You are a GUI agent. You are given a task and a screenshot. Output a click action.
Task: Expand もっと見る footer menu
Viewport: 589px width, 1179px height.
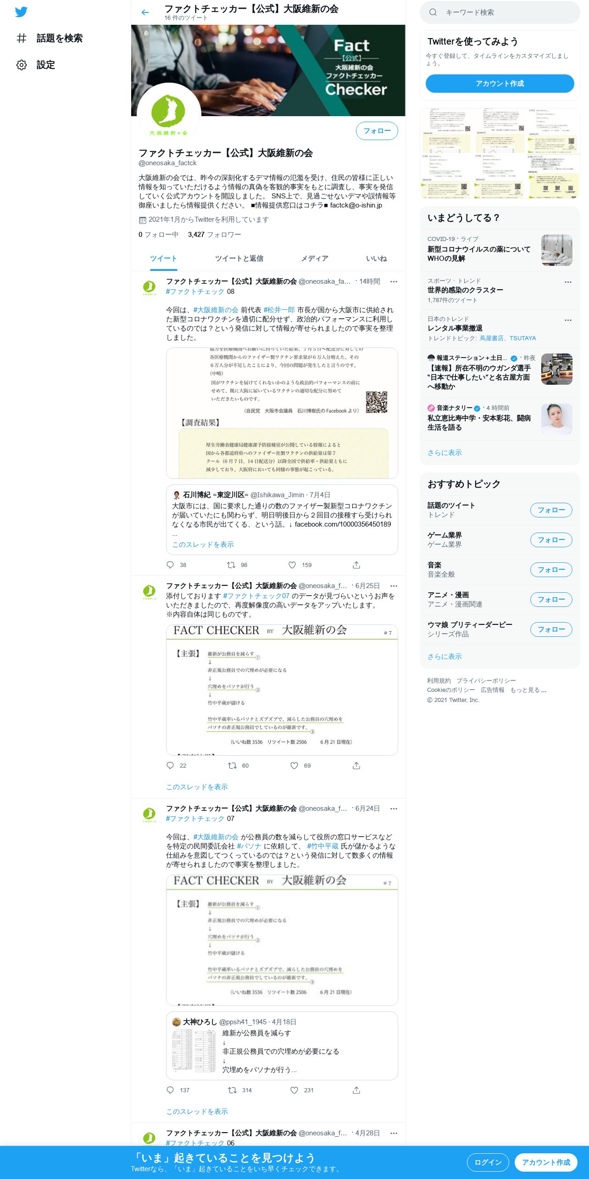click(x=528, y=690)
